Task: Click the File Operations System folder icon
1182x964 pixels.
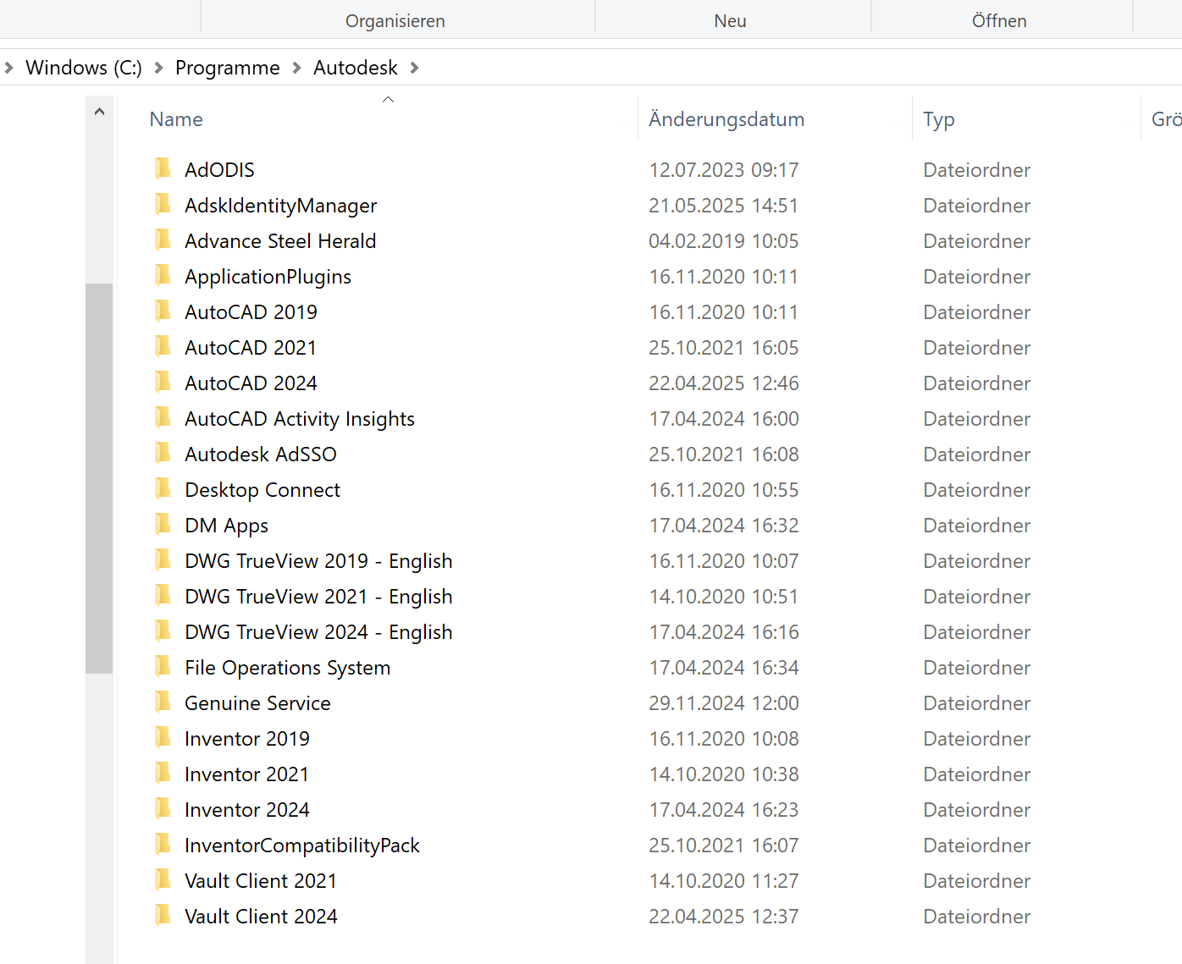Action: click(163, 666)
